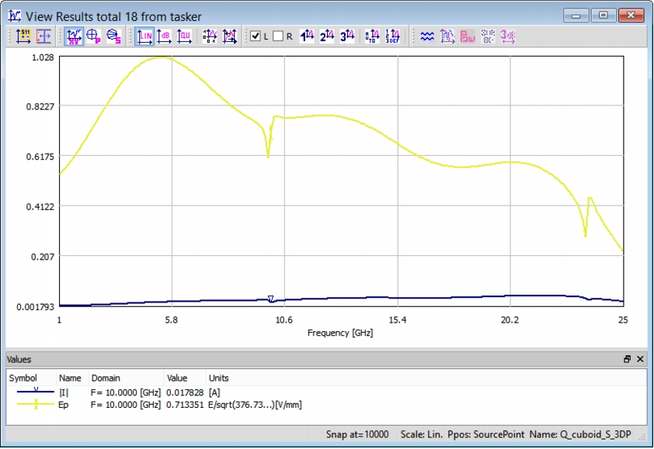Click the pink number 3 dotted arrow icon
Screen dimensions: 654x449
(508, 36)
